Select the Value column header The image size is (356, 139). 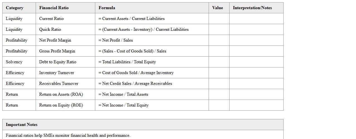[218, 8]
